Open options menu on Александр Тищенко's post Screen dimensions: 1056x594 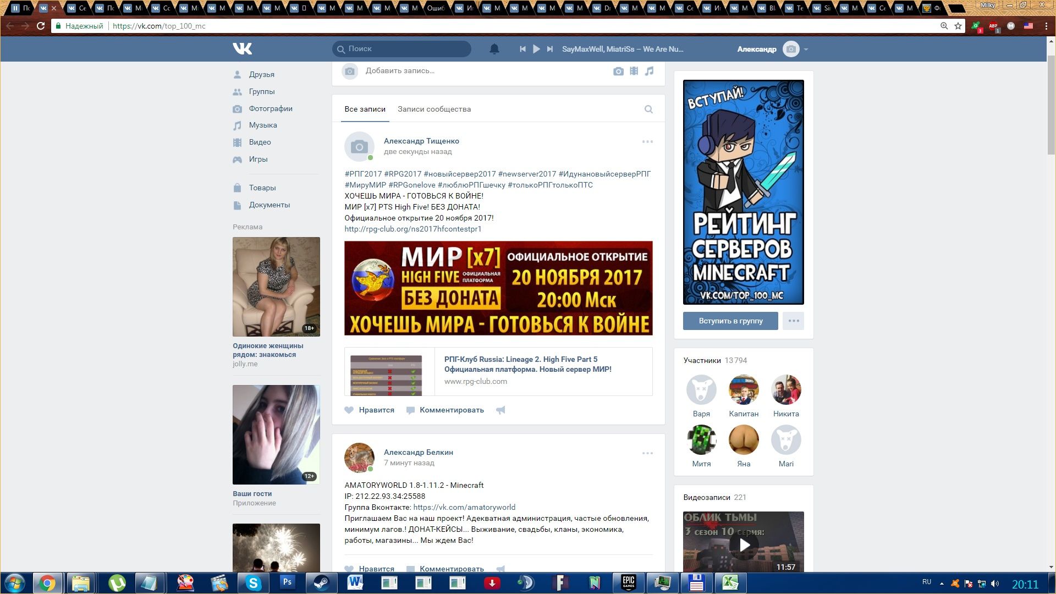click(647, 142)
